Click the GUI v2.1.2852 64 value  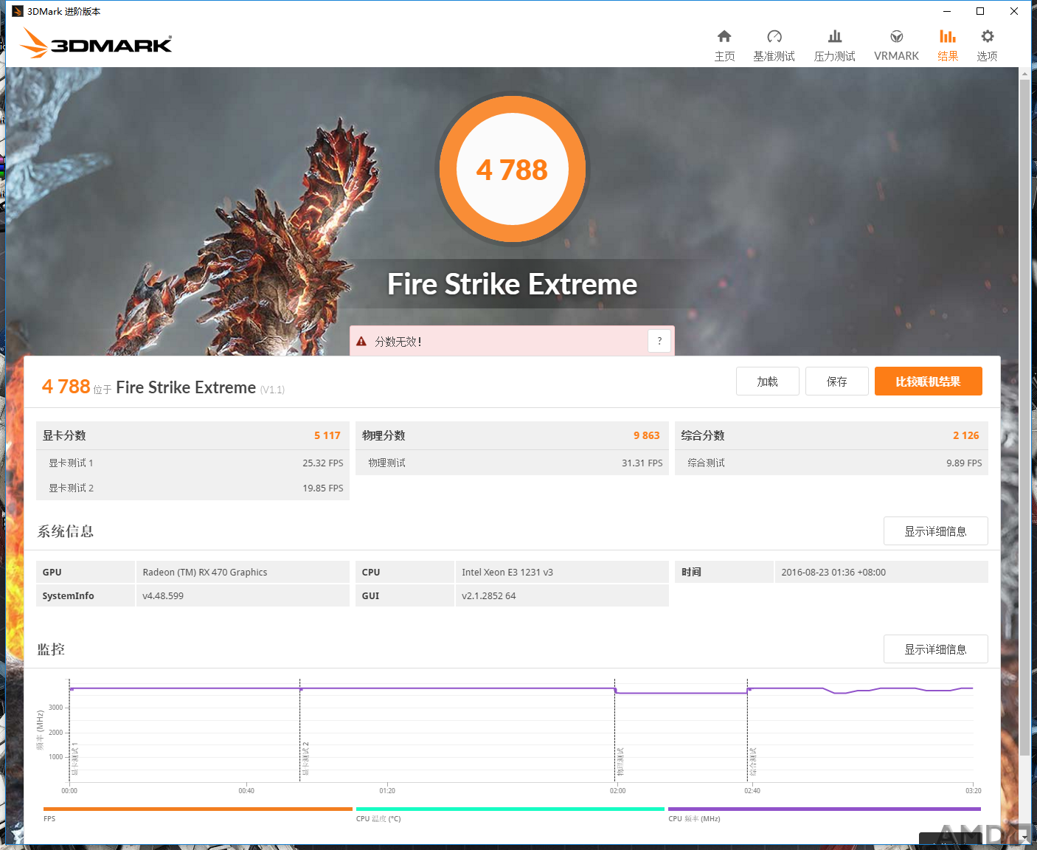pyautogui.click(x=489, y=595)
